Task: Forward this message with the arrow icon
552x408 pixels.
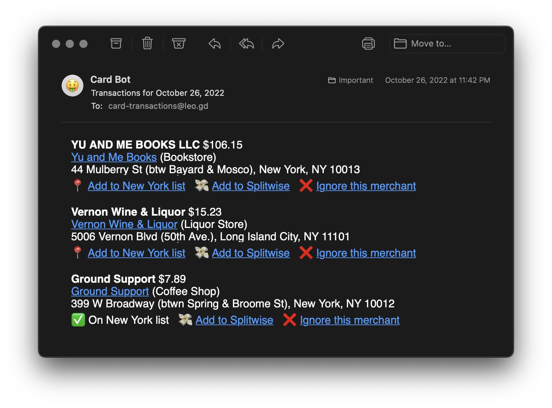Action: point(278,43)
